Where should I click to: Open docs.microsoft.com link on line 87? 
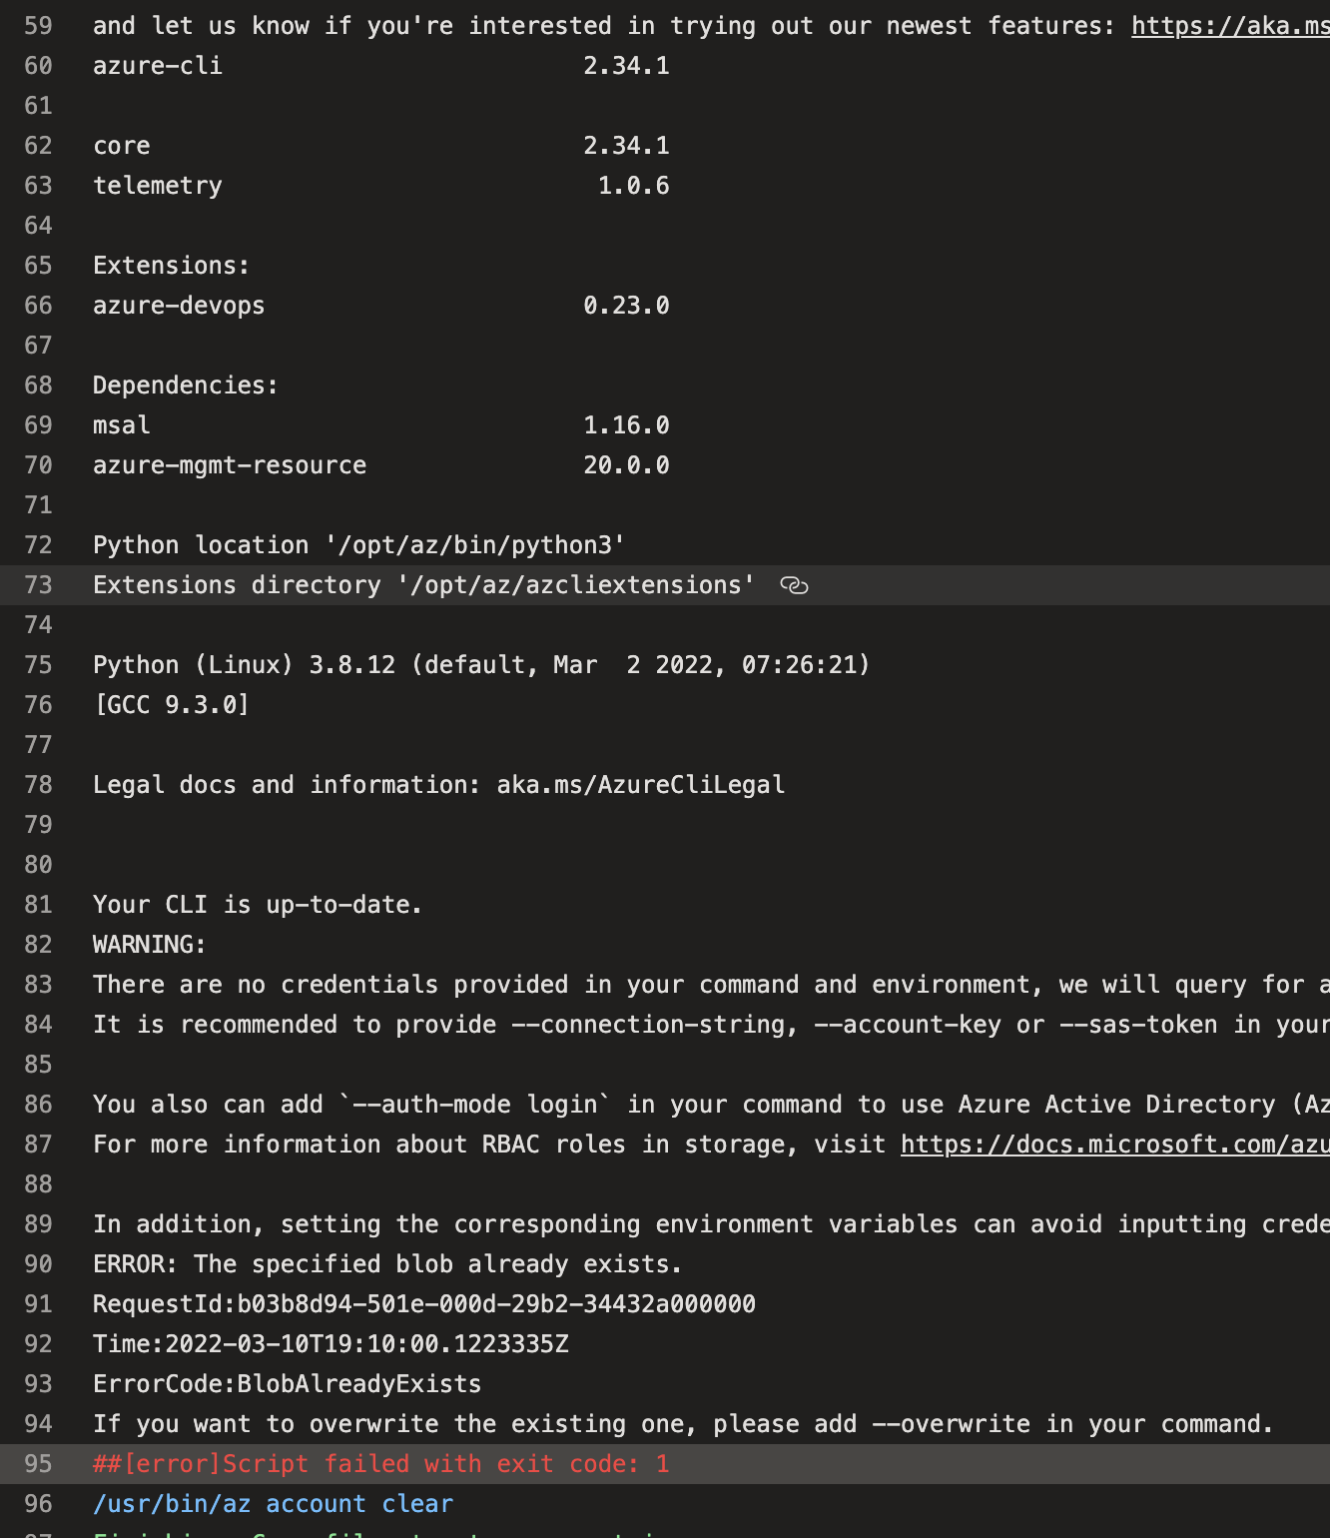pos(1115,1145)
